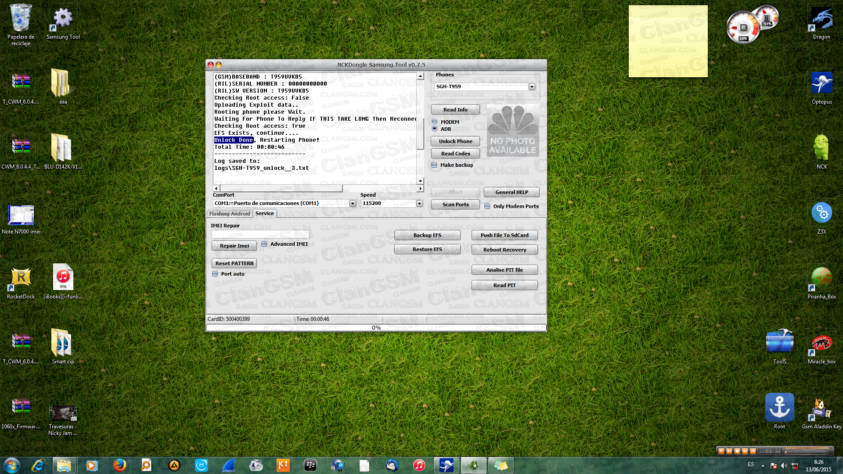Image resolution: width=843 pixels, height=474 pixels.
Task: Open the Windows Start orb
Action: [11, 465]
